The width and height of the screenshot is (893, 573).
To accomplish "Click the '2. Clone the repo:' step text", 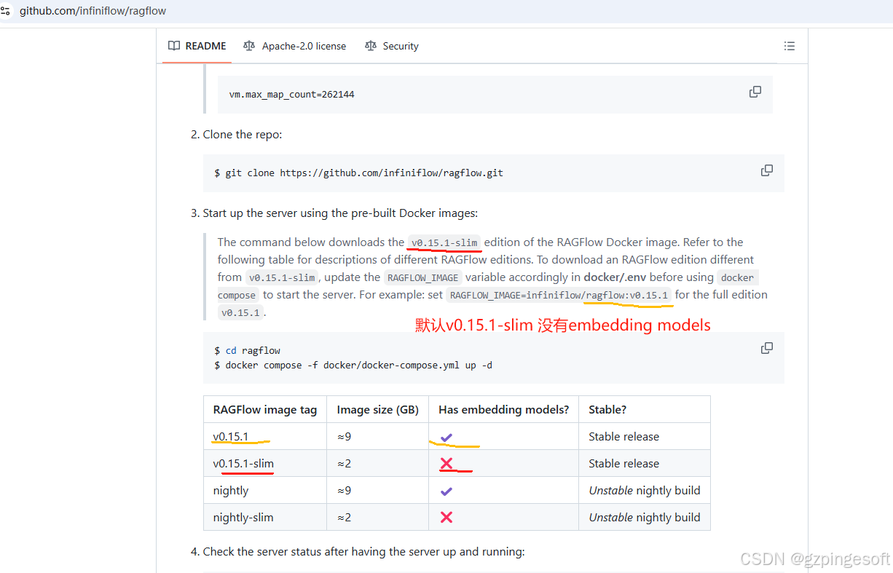I will (236, 134).
